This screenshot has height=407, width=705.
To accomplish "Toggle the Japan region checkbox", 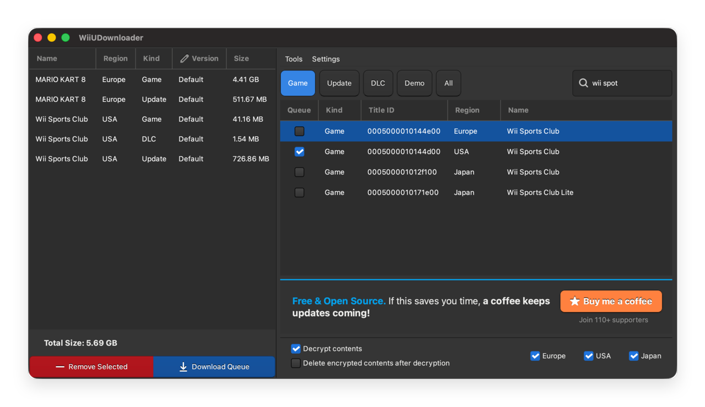I will click(633, 356).
